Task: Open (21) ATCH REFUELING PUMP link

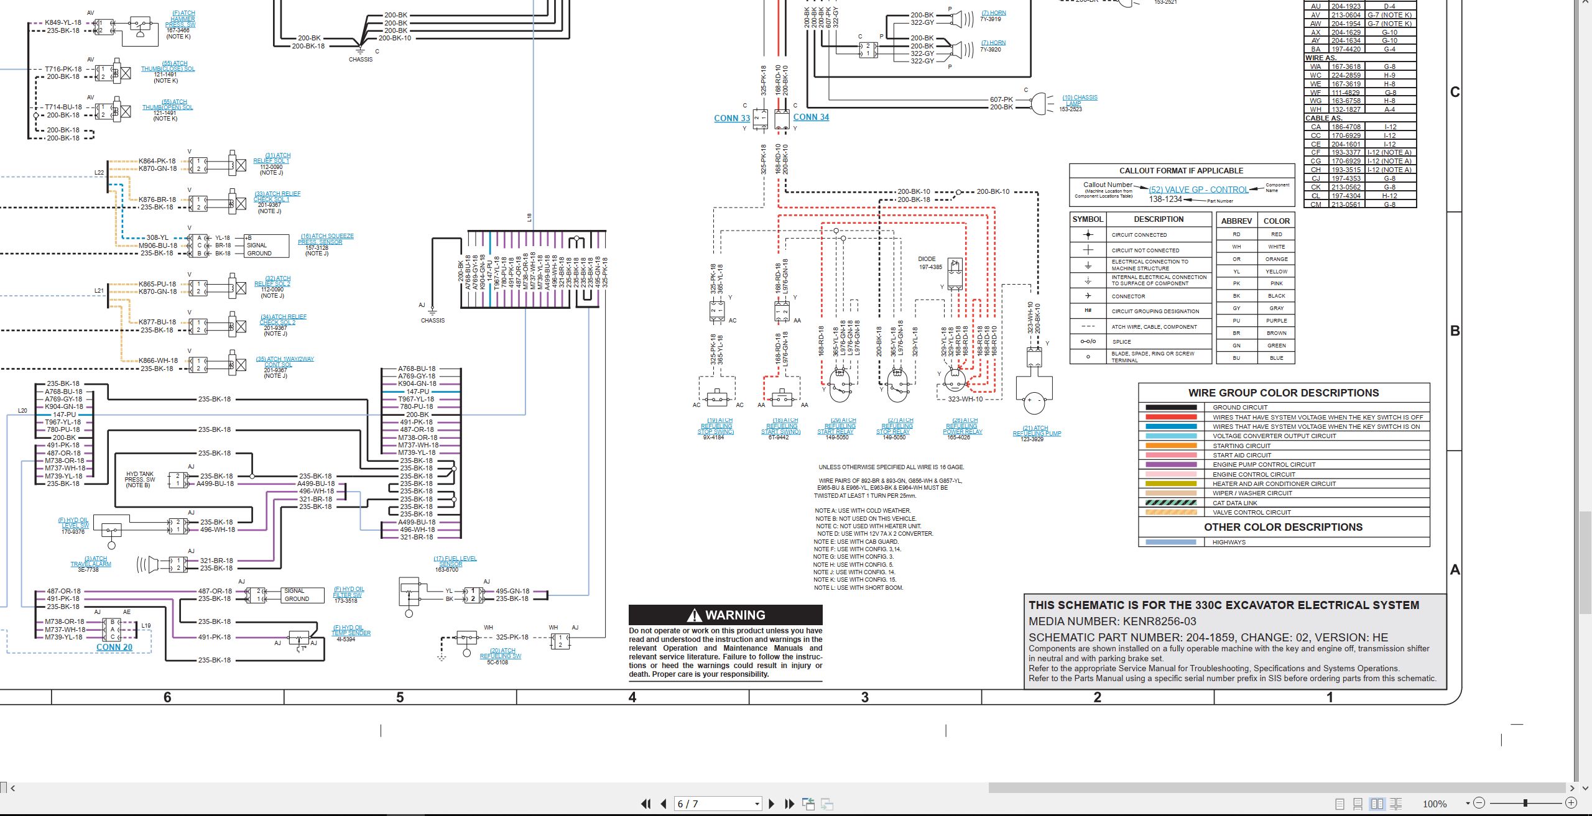Action: pos(1037,431)
